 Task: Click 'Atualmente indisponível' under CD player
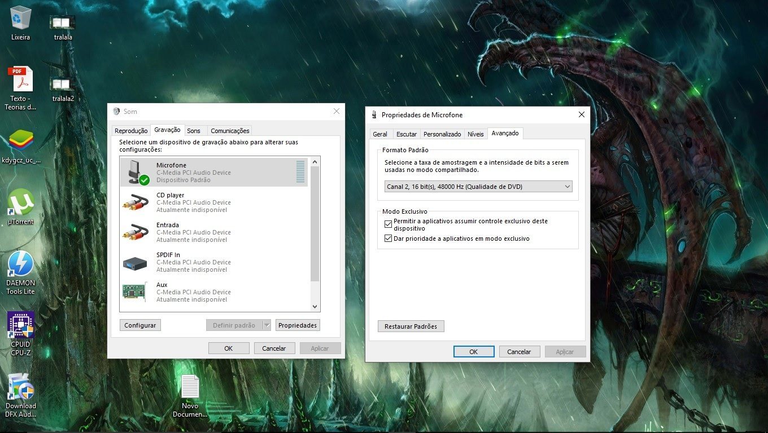click(x=192, y=210)
